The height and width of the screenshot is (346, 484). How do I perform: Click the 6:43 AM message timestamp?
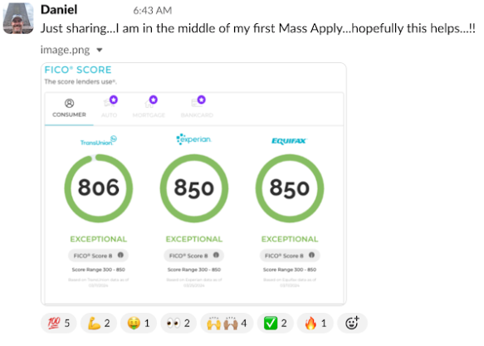coord(153,11)
